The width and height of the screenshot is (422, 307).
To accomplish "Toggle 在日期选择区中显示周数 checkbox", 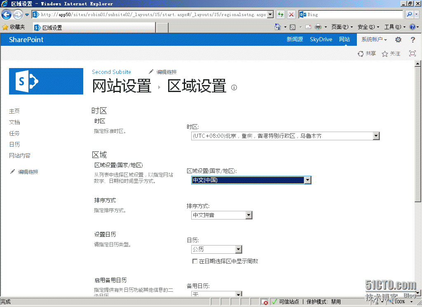I will pyautogui.click(x=195, y=261).
